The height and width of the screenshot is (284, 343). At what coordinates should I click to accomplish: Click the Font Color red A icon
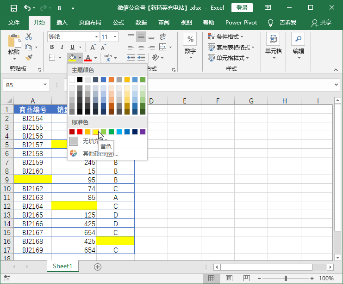[88, 58]
